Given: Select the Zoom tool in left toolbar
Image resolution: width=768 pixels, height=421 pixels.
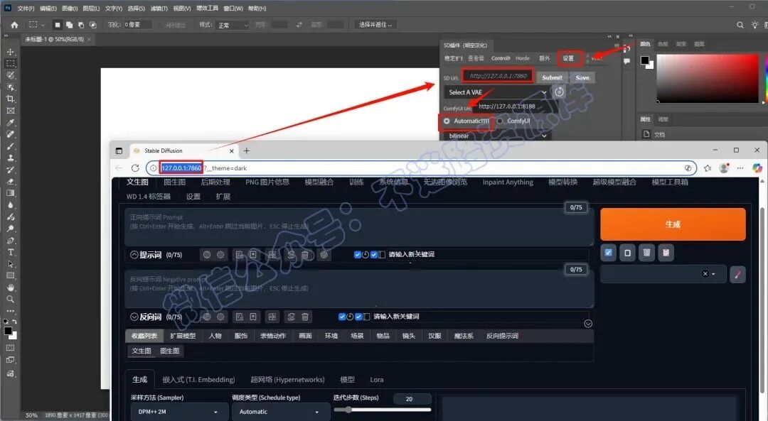Looking at the screenshot, I should pyautogui.click(x=10, y=300).
